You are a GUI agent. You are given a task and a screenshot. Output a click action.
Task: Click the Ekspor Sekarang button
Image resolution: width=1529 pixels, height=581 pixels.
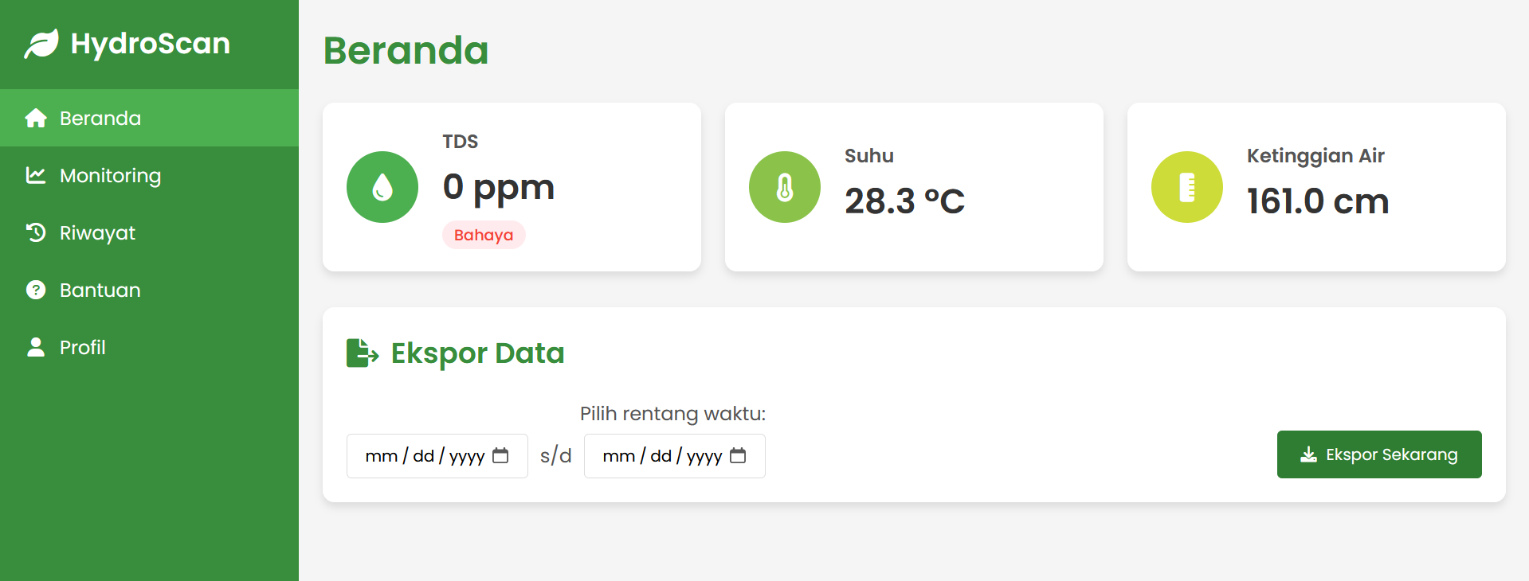click(1378, 454)
